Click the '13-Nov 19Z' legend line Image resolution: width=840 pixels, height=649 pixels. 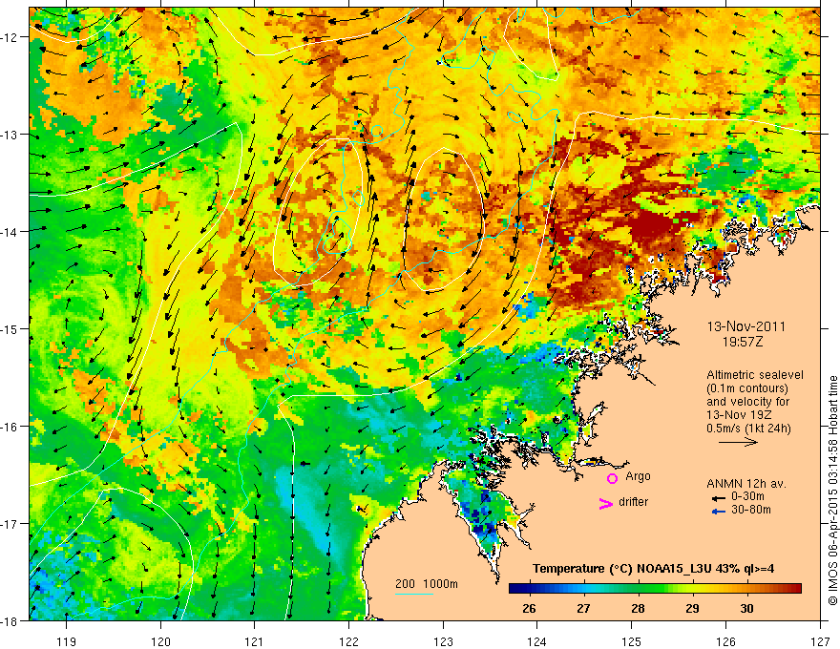737,415
